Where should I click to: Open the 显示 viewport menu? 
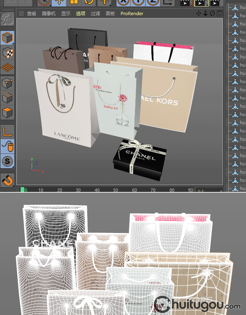(66, 13)
